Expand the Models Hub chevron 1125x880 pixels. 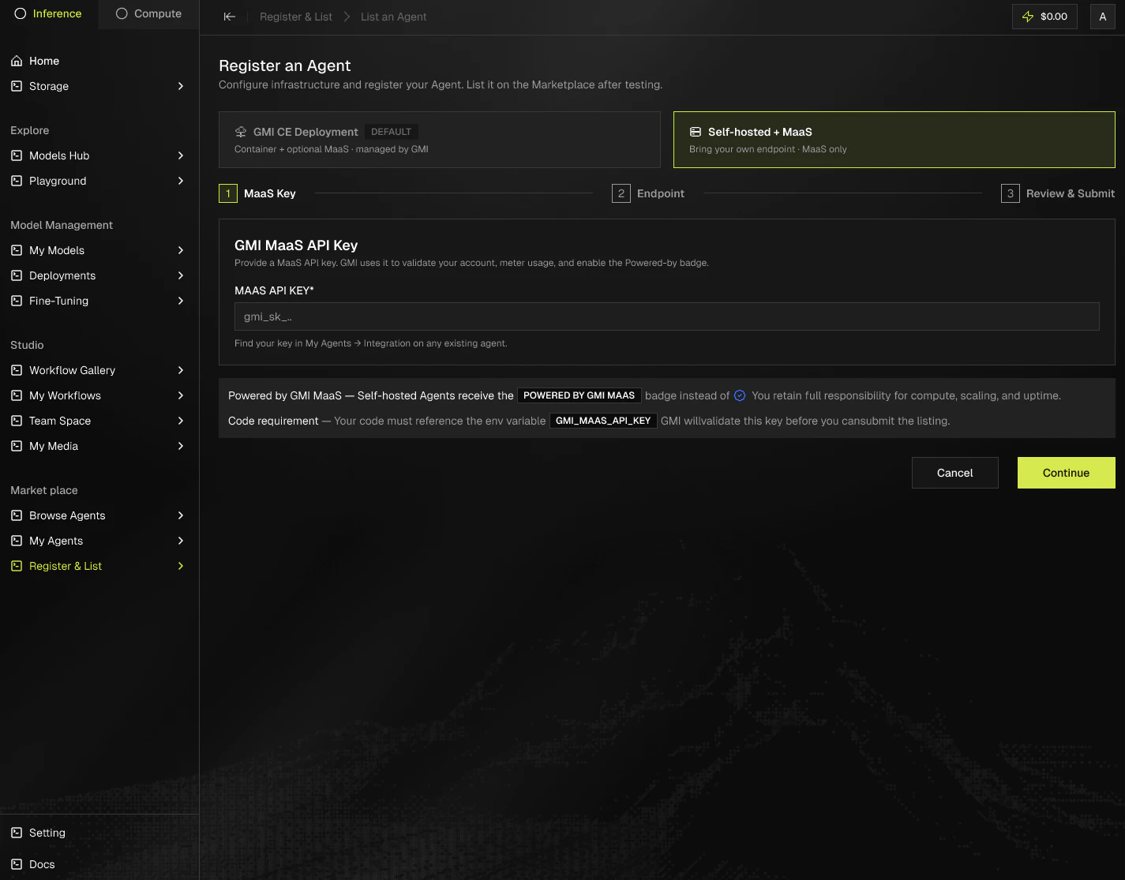coord(181,155)
